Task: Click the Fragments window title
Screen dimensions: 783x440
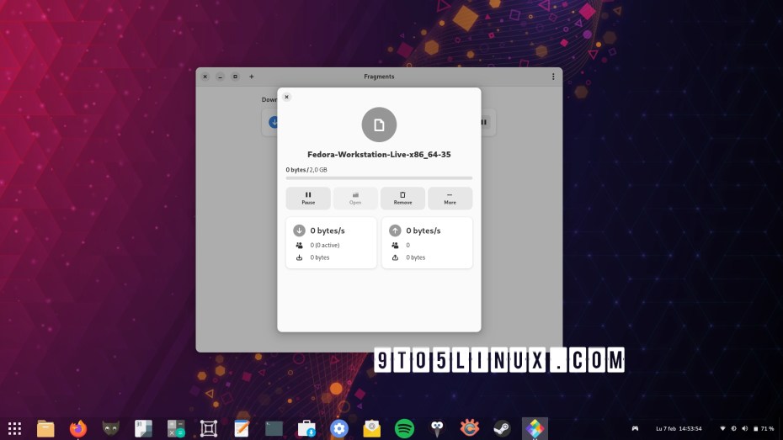Action: [379, 77]
